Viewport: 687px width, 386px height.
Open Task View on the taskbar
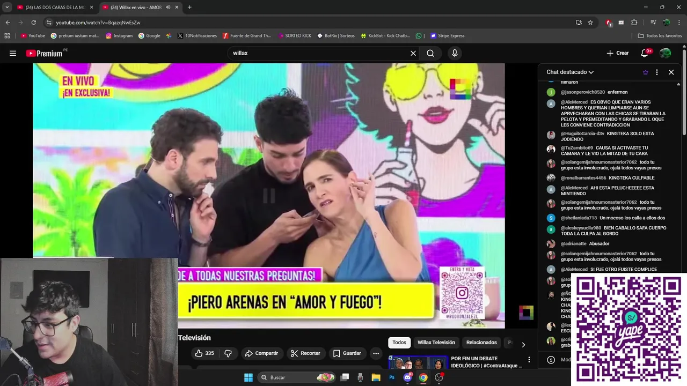[x=345, y=377]
